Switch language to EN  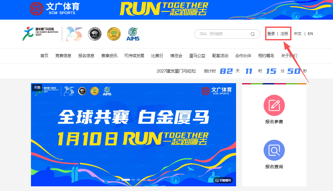click(x=310, y=33)
